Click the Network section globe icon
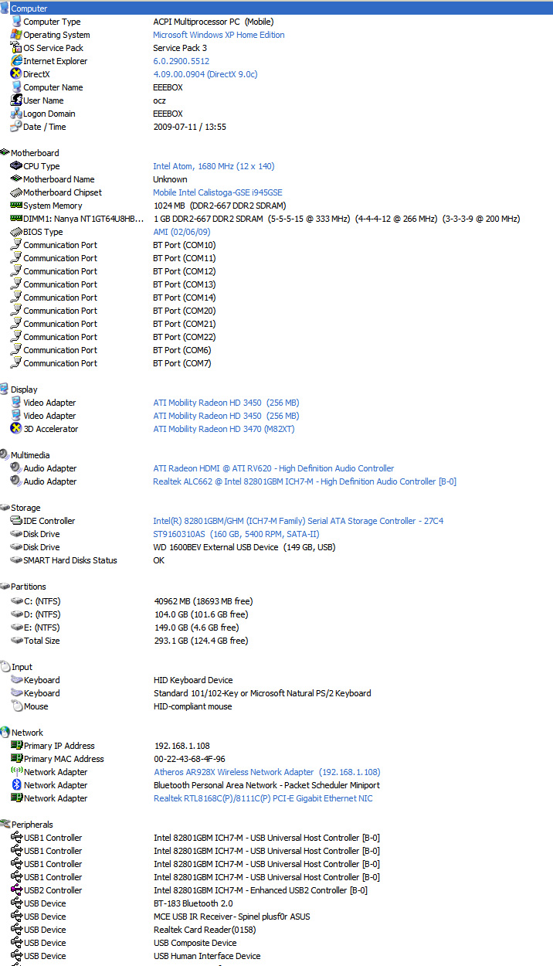Viewport: 553px width, 966px height. (5, 733)
